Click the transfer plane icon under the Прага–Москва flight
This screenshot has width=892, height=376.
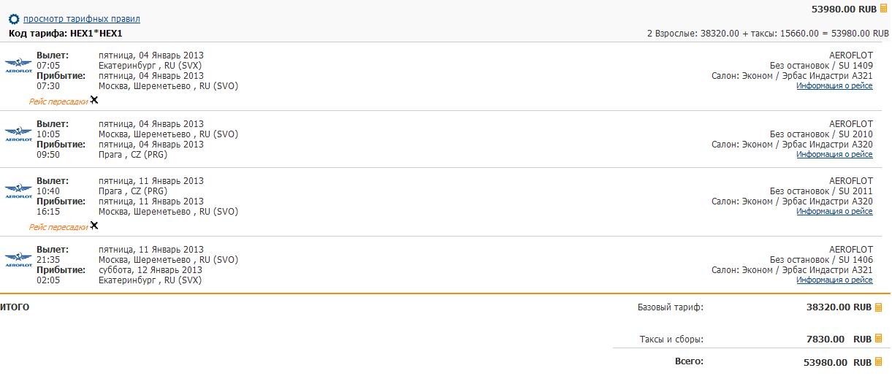94,226
